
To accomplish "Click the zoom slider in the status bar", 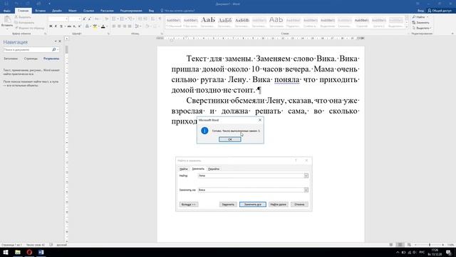I will pos(430,245).
